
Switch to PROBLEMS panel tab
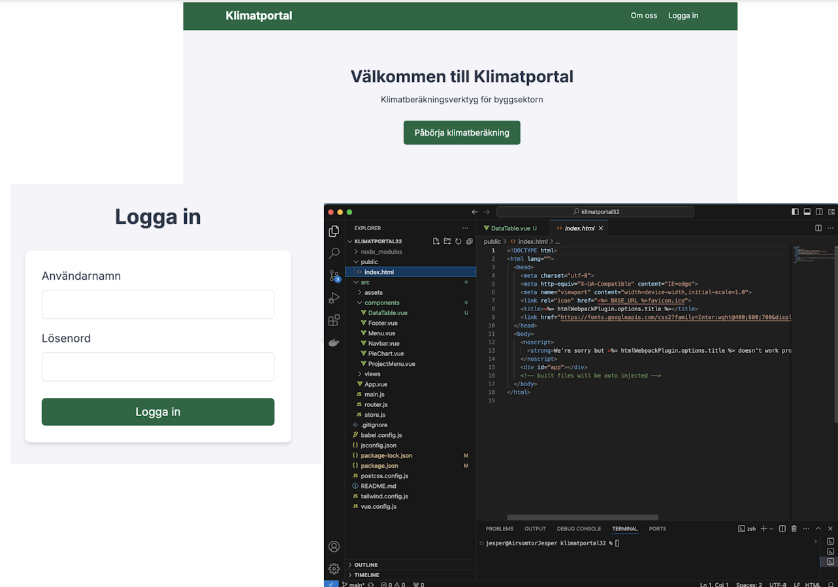(500, 529)
